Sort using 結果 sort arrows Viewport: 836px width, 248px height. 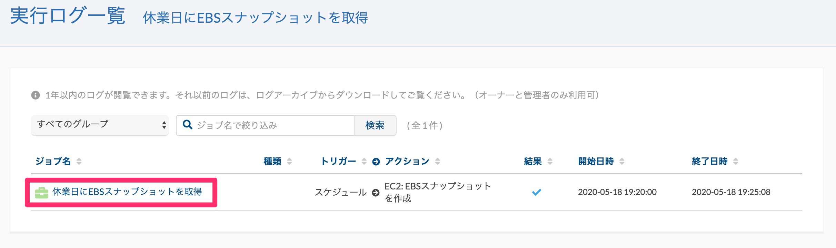(x=550, y=161)
